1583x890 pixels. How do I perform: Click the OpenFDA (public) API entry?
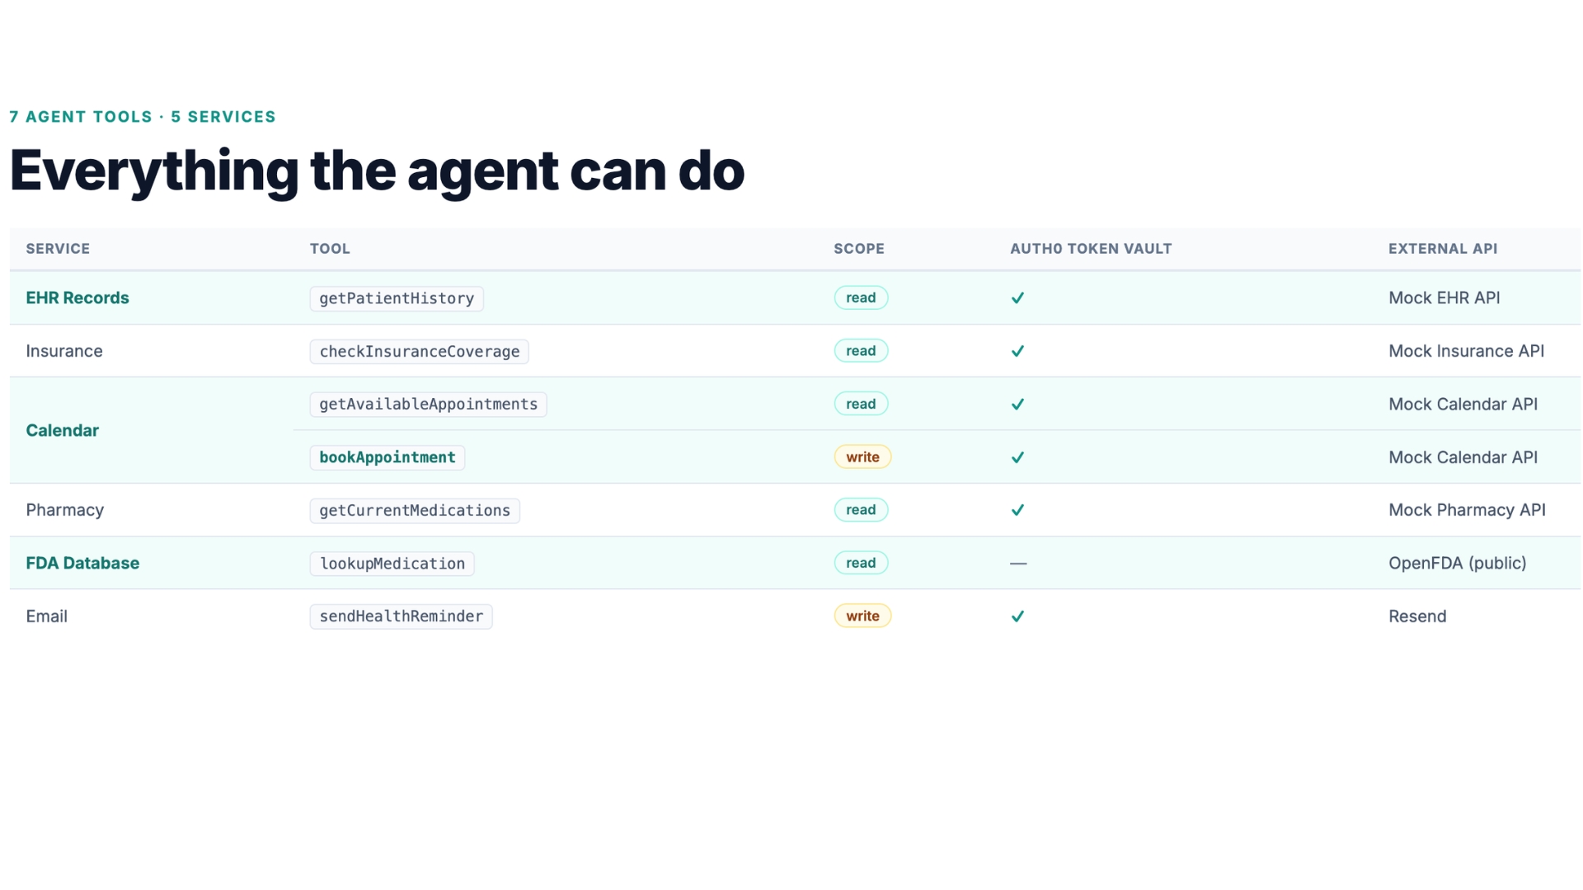1457,564
